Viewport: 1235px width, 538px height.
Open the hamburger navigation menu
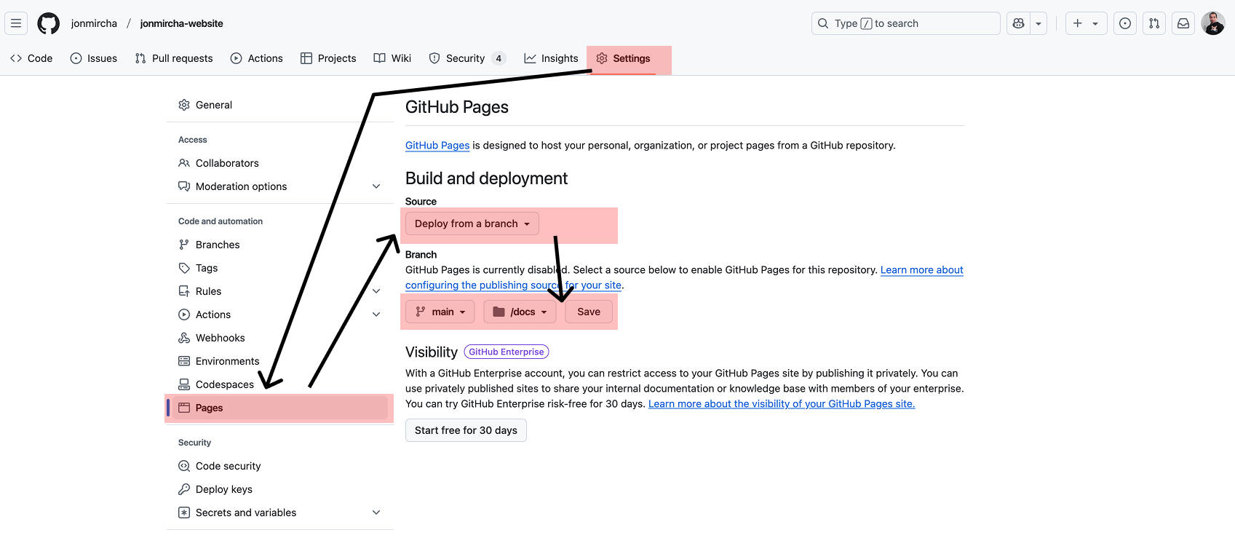(16, 23)
